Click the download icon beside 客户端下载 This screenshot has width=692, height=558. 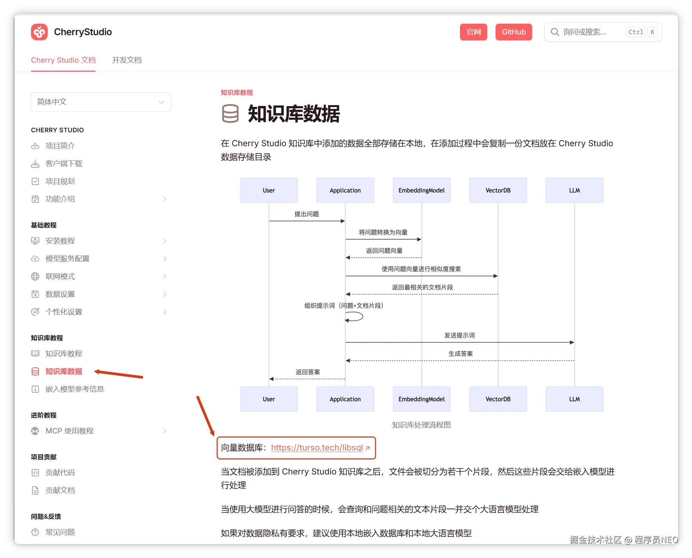pos(35,164)
